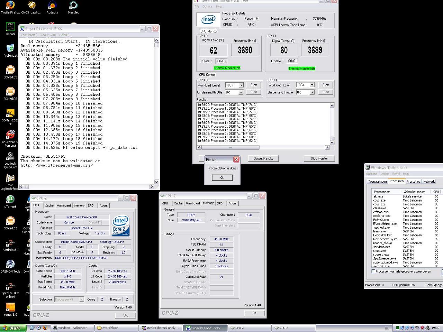Open the Prullenbak recycle bin
The image size is (443, 332).
pos(10,50)
